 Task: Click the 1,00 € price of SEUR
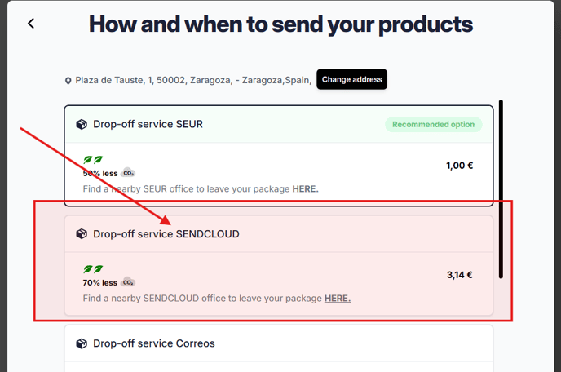tap(459, 166)
